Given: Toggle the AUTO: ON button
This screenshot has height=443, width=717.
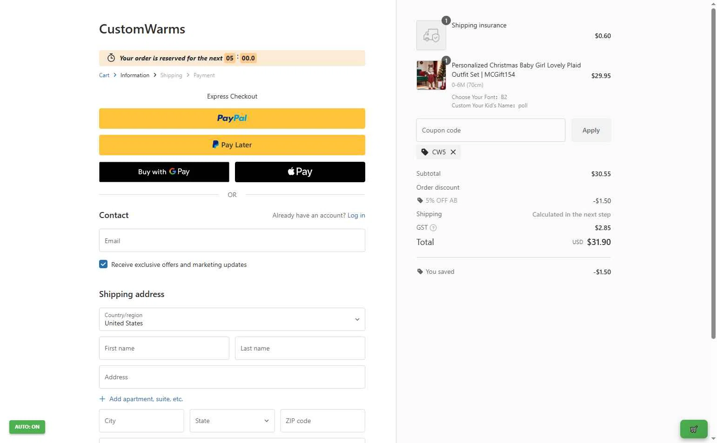Looking at the screenshot, I should 27,427.
